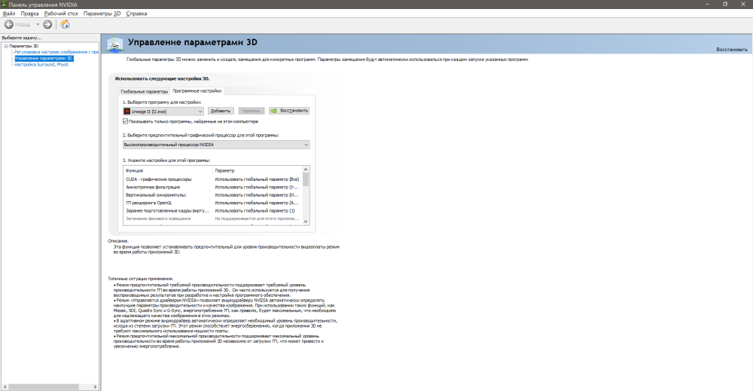753x391 pixels.
Task: Uncheck show only programs found on computer
Action: (125, 121)
